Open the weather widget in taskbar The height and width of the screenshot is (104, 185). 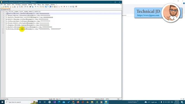pos(151,102)
